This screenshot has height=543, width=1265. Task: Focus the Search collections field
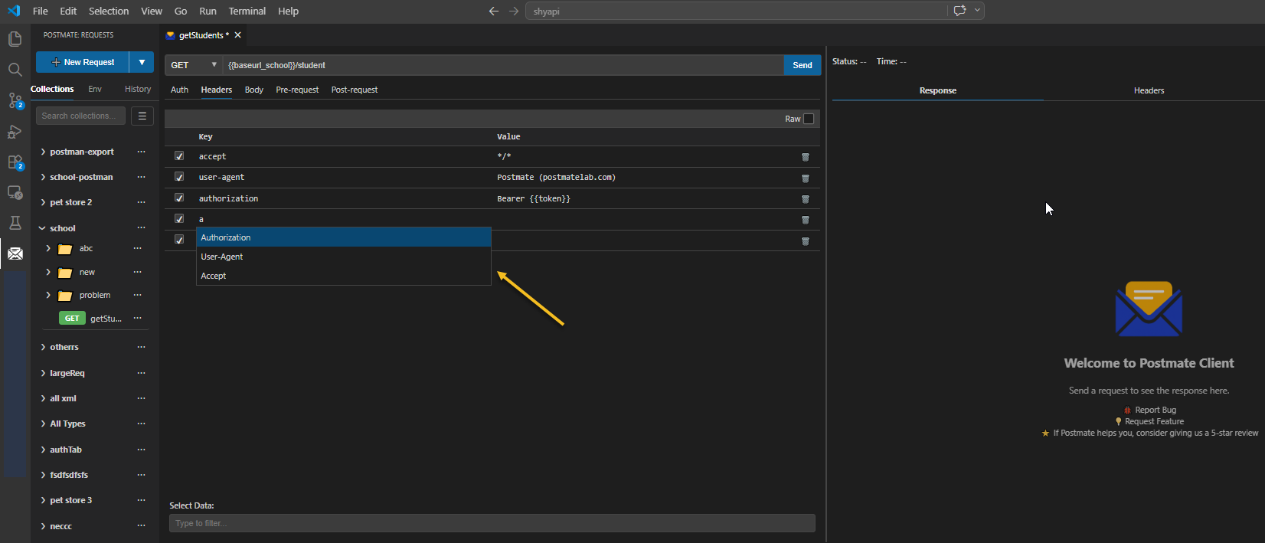tap(80, 116)
